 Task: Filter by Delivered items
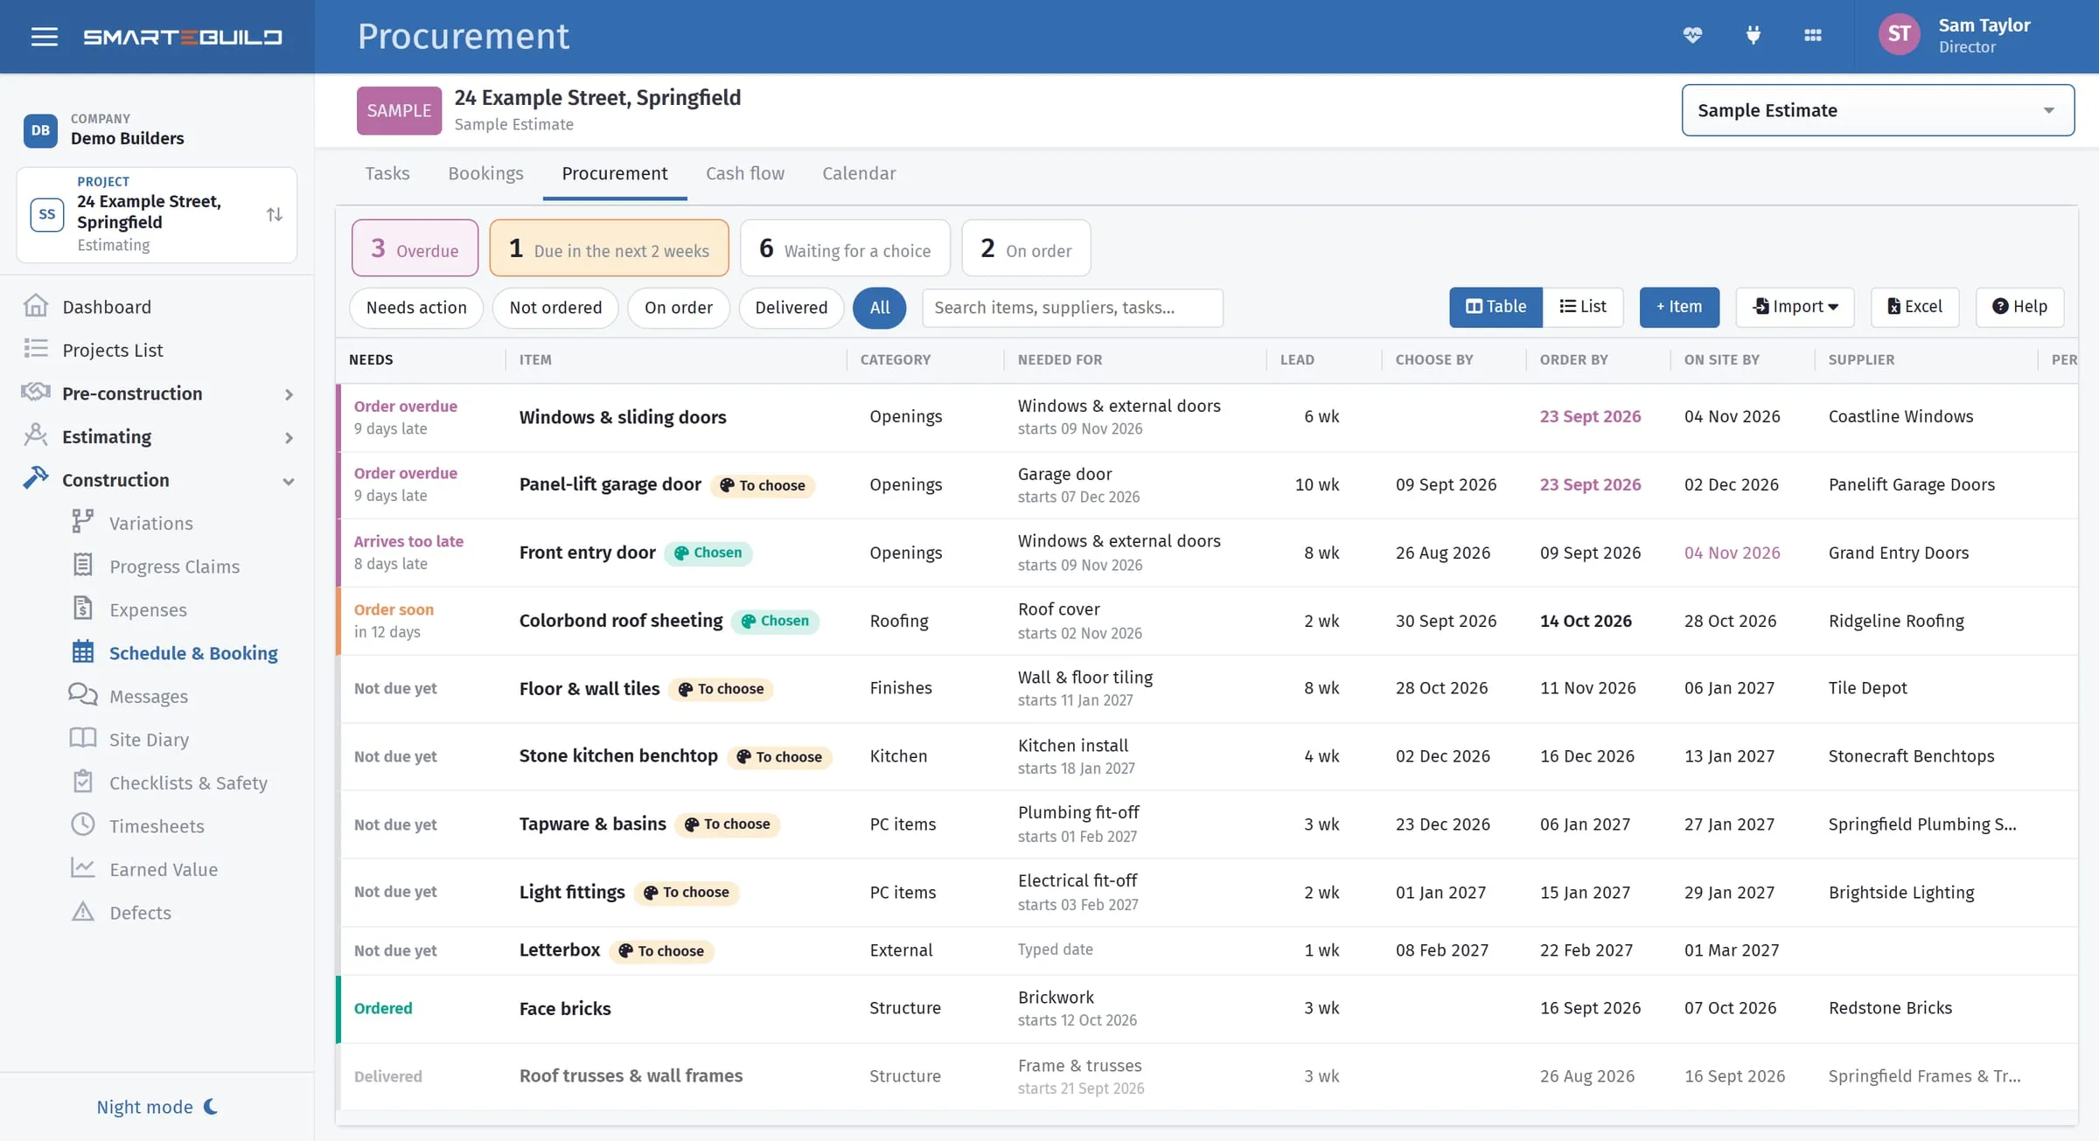tap(791, 308)
